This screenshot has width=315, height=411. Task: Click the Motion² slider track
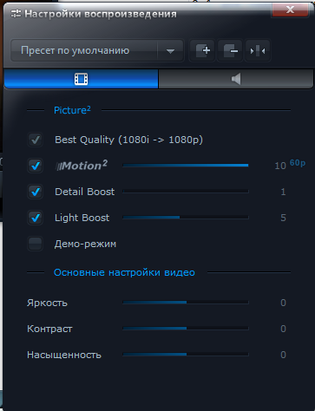tap(186, 166)
